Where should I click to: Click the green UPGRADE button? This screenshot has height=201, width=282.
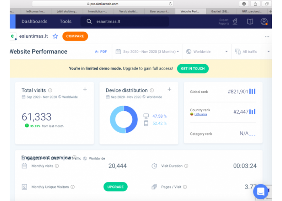click(x=116, y=187)
